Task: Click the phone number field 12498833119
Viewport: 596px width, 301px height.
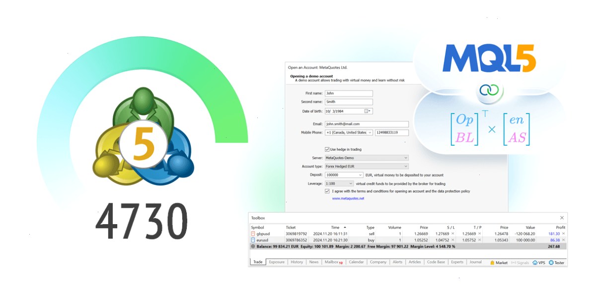Action: click(x=392, y=132)
